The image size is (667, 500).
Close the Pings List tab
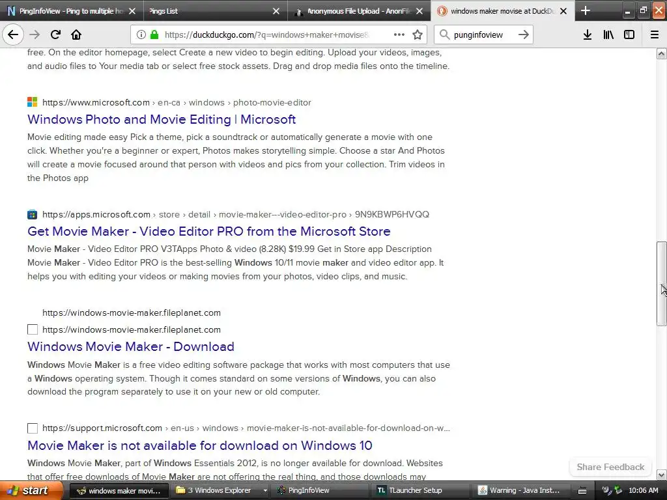tap(276, 11)
